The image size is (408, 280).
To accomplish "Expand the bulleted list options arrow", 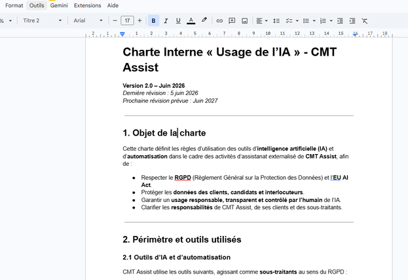I will (314, 21).
